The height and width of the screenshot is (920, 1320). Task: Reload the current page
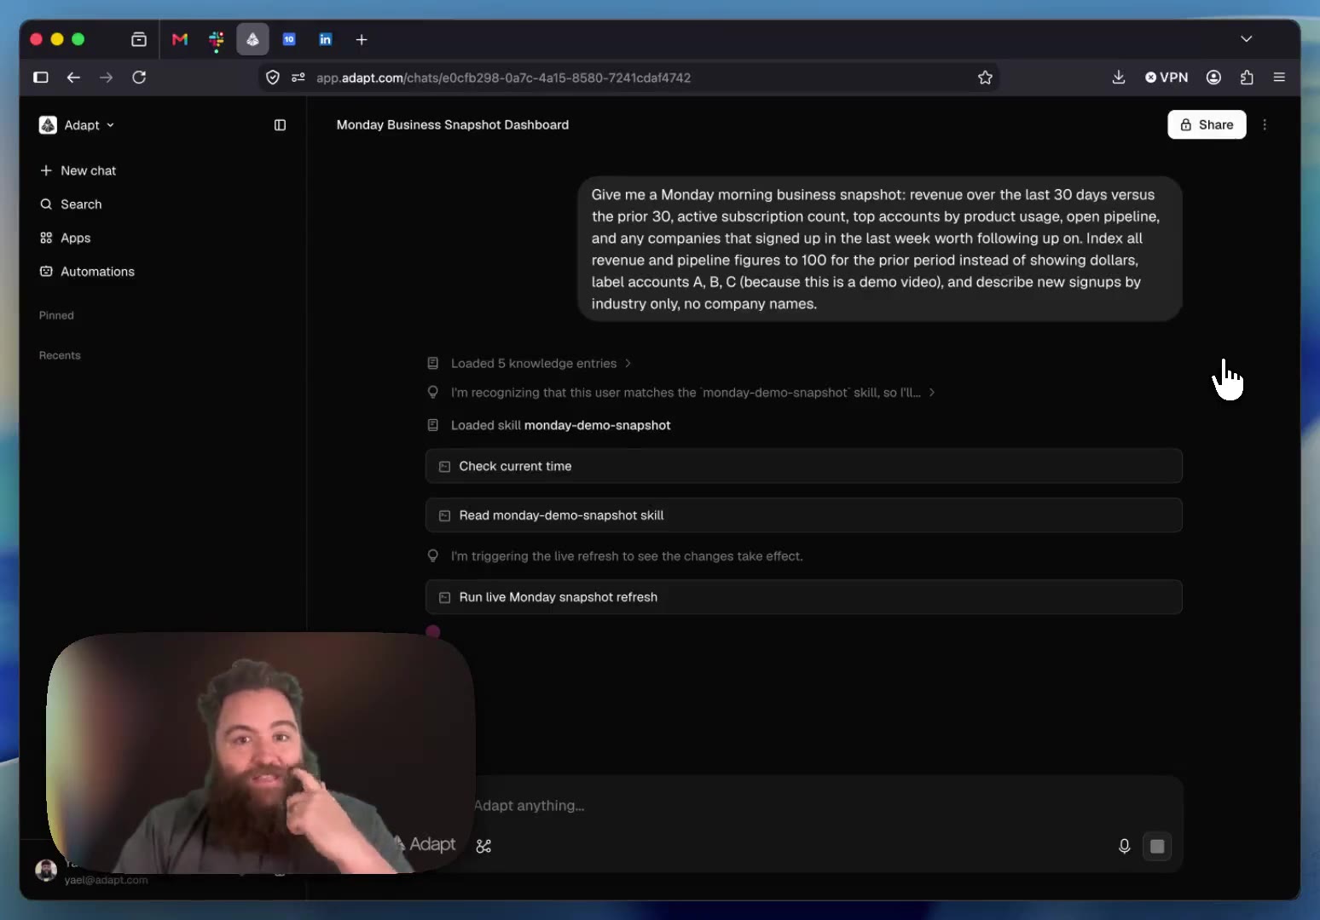click(x=139, y=78)
